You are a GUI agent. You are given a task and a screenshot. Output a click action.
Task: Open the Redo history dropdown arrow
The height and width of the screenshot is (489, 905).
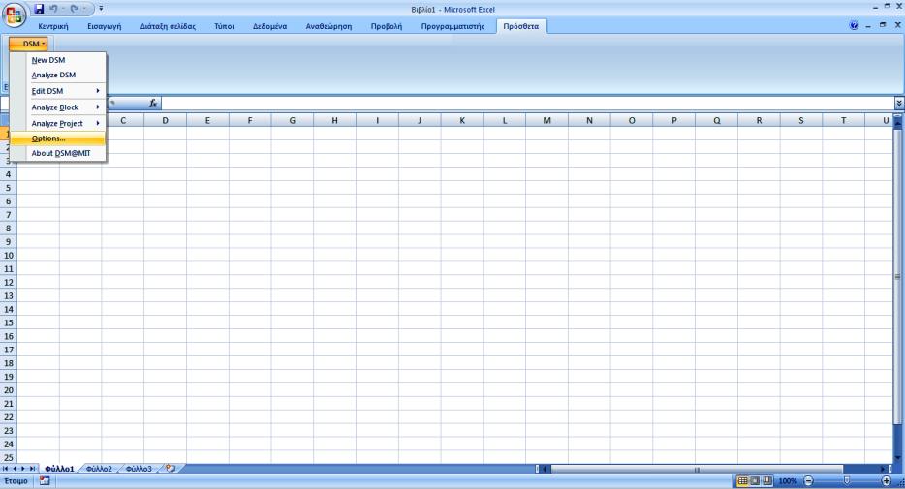point(84,9)
